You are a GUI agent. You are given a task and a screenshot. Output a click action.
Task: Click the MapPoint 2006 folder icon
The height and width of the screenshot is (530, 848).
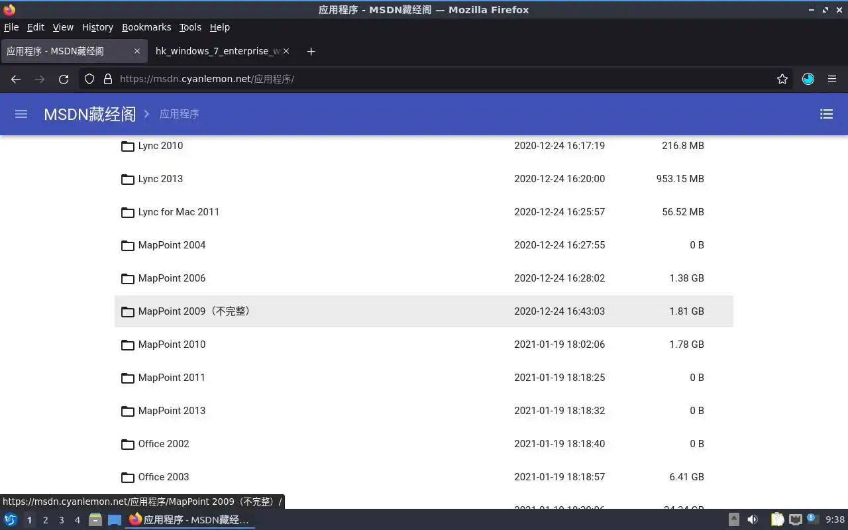tap(128, 279)
